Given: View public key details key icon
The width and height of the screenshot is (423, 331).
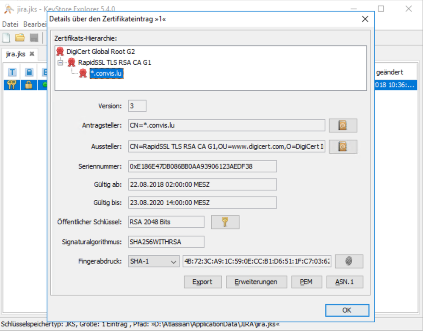Looking at the screenshot, I should [225, 222].
